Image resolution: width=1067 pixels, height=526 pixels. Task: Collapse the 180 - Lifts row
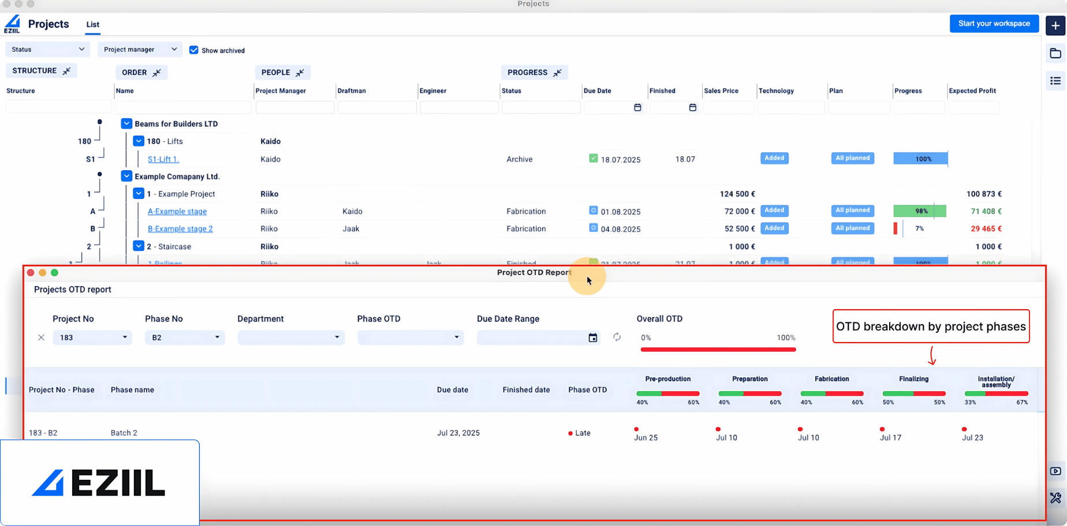(x=139, y=141)
